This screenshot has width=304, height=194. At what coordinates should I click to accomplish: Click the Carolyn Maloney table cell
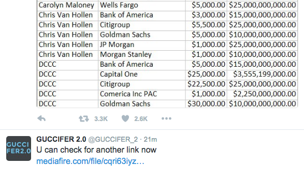coord(67,5)
